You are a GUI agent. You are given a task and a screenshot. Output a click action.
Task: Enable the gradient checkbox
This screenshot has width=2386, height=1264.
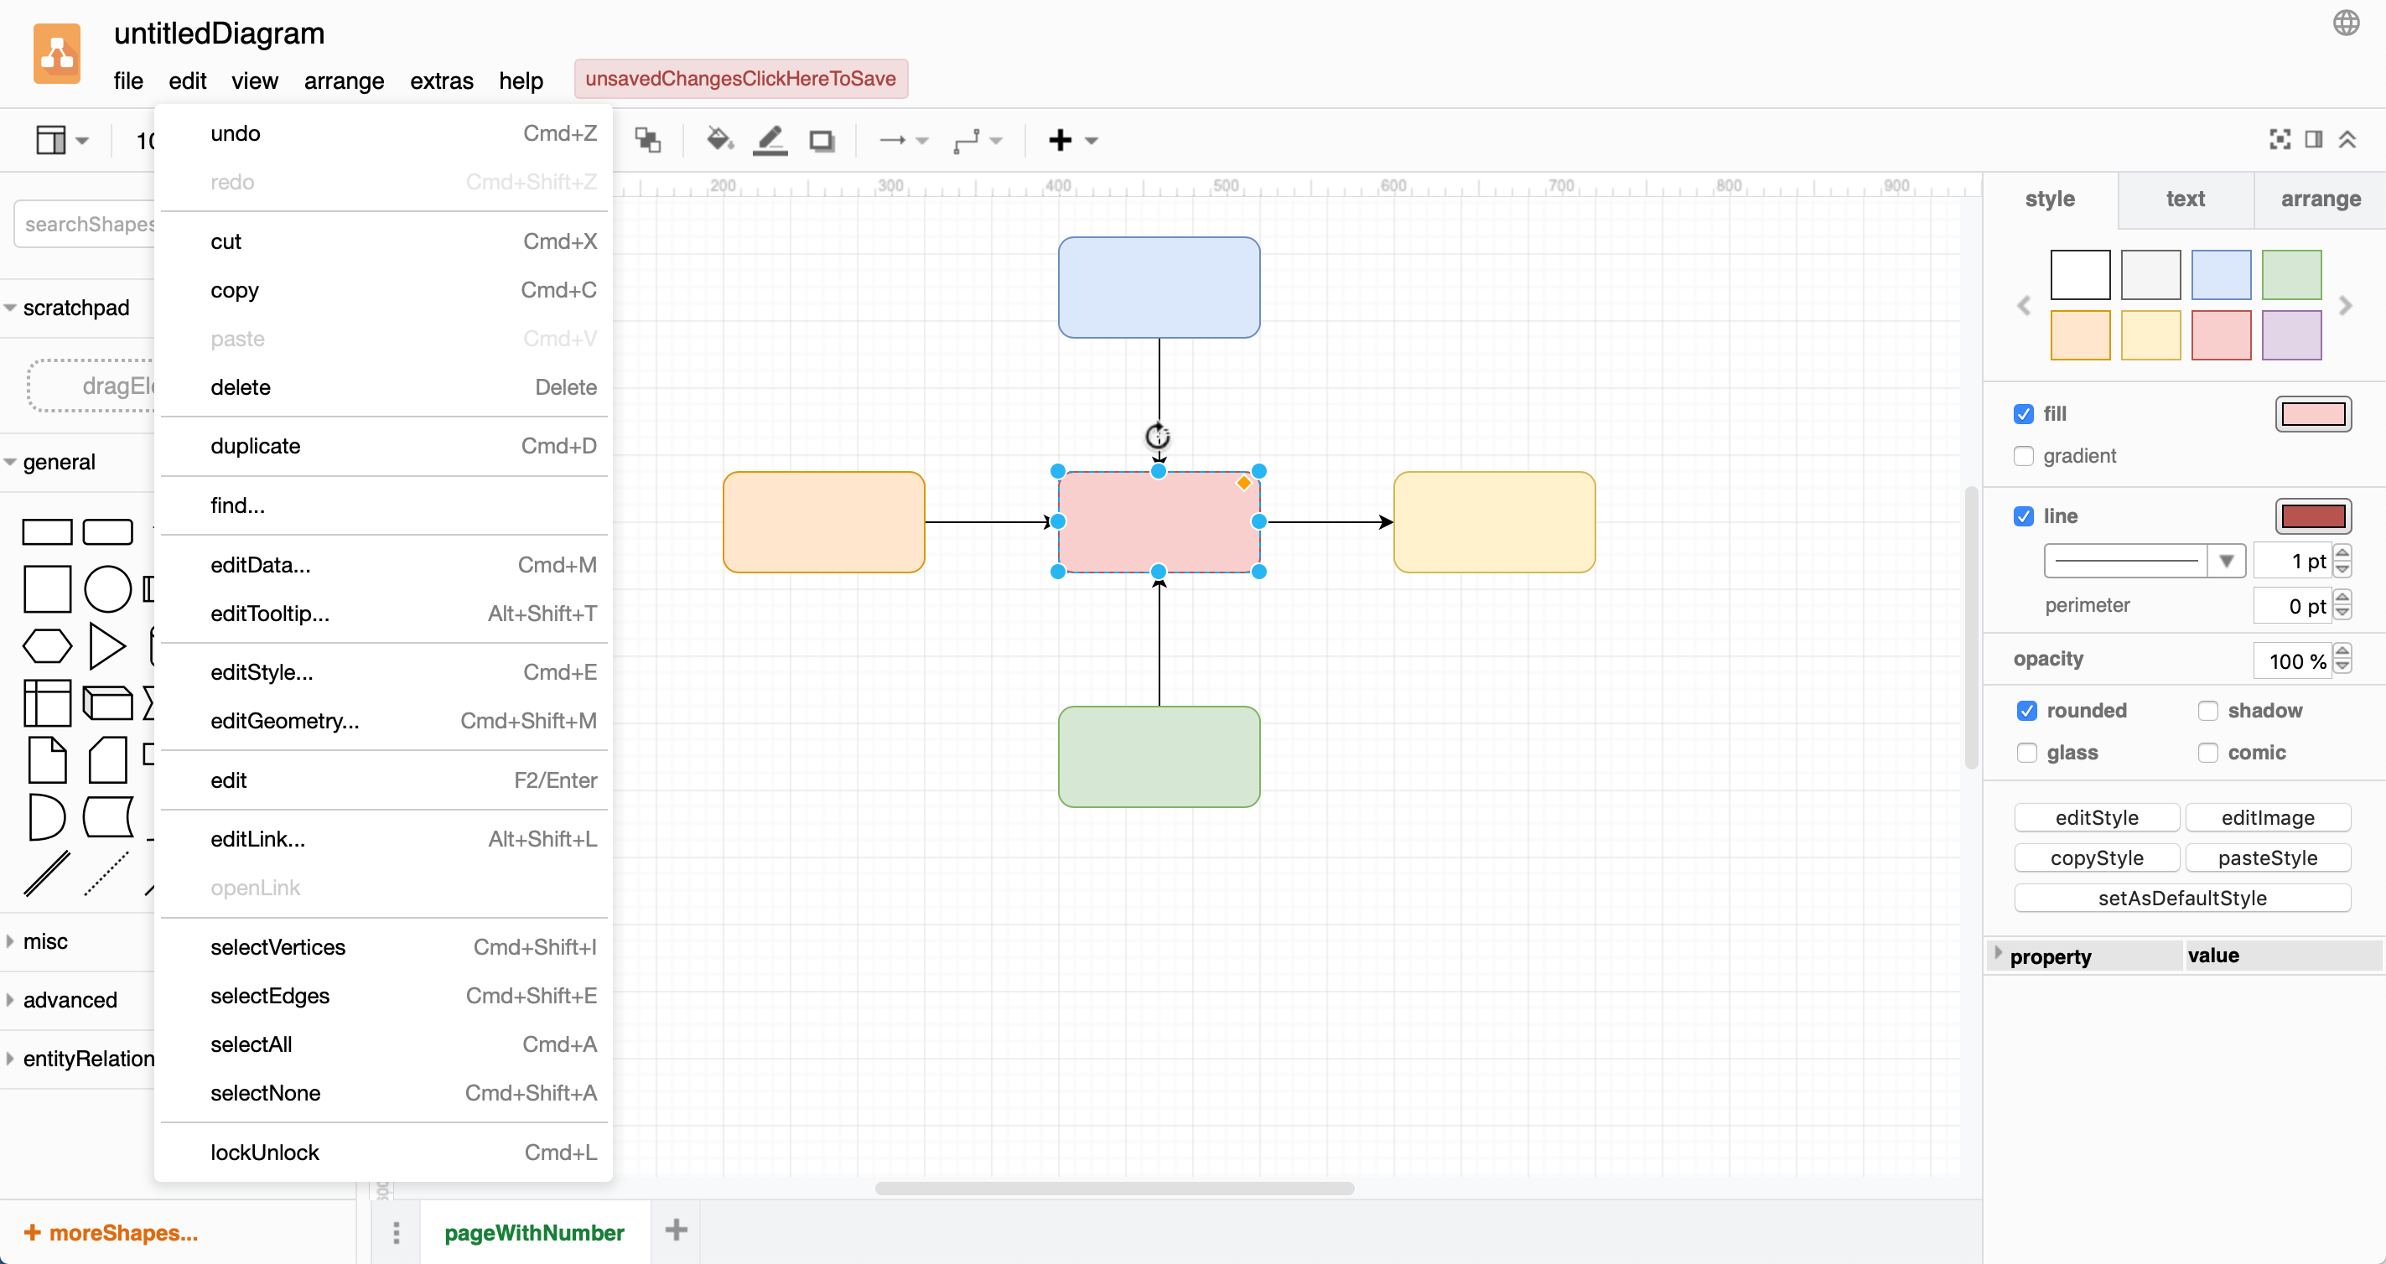[x=2024, y=456]
